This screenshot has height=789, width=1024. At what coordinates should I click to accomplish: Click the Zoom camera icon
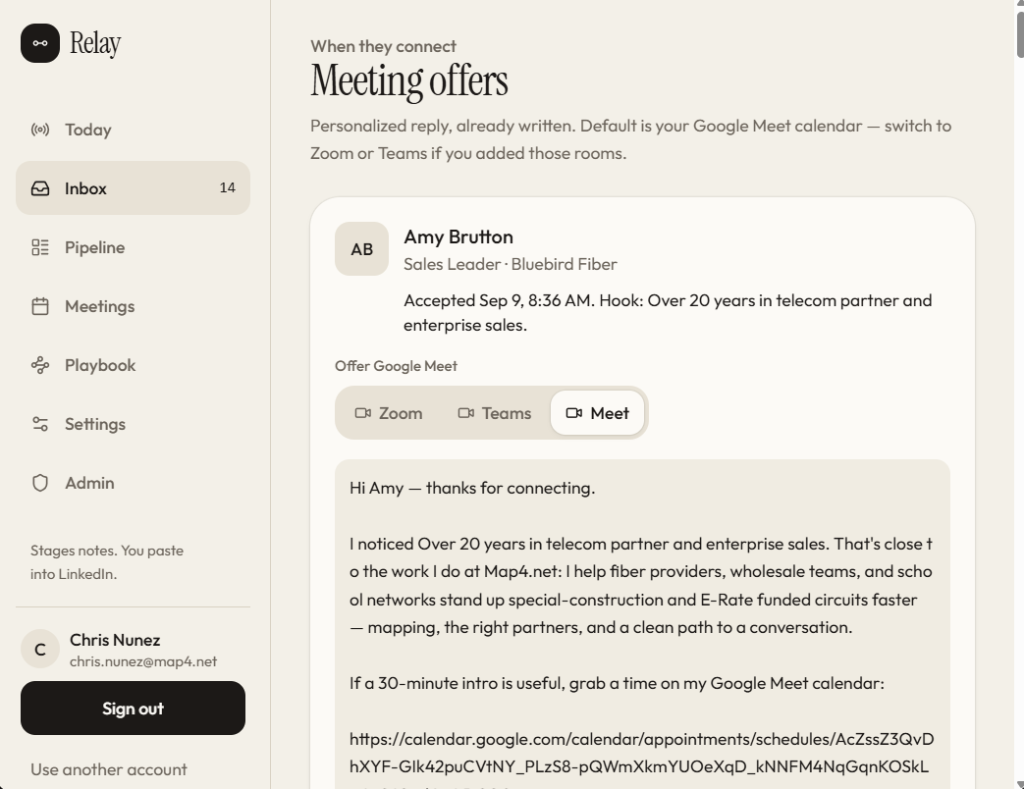point(363,413)
